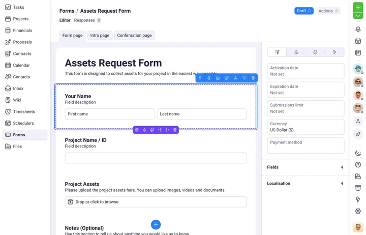
Task: Open the Draft status dropdown
Action: 303,11
